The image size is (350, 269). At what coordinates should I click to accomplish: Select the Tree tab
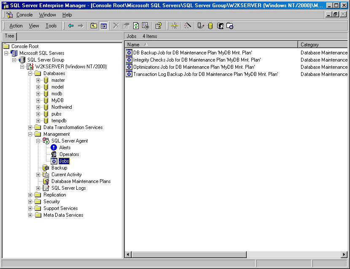pyautogui.click(x=9, y=36)
